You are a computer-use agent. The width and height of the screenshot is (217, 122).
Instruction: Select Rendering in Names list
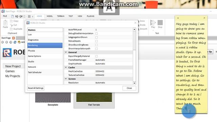(x=45, y=45)
